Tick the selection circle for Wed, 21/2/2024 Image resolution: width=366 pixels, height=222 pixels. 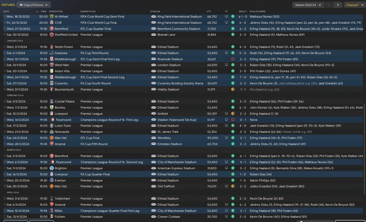pos(5,132)
